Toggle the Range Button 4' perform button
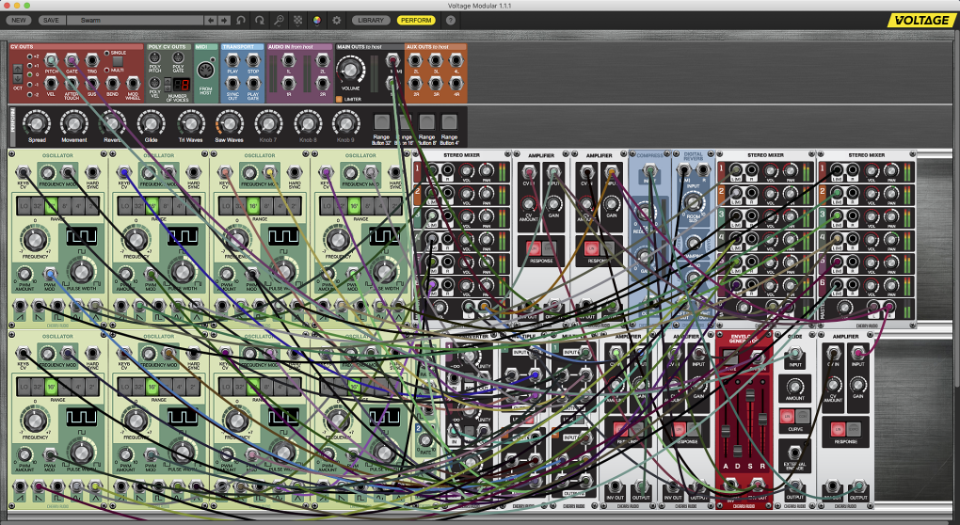 tap(449, 121)
